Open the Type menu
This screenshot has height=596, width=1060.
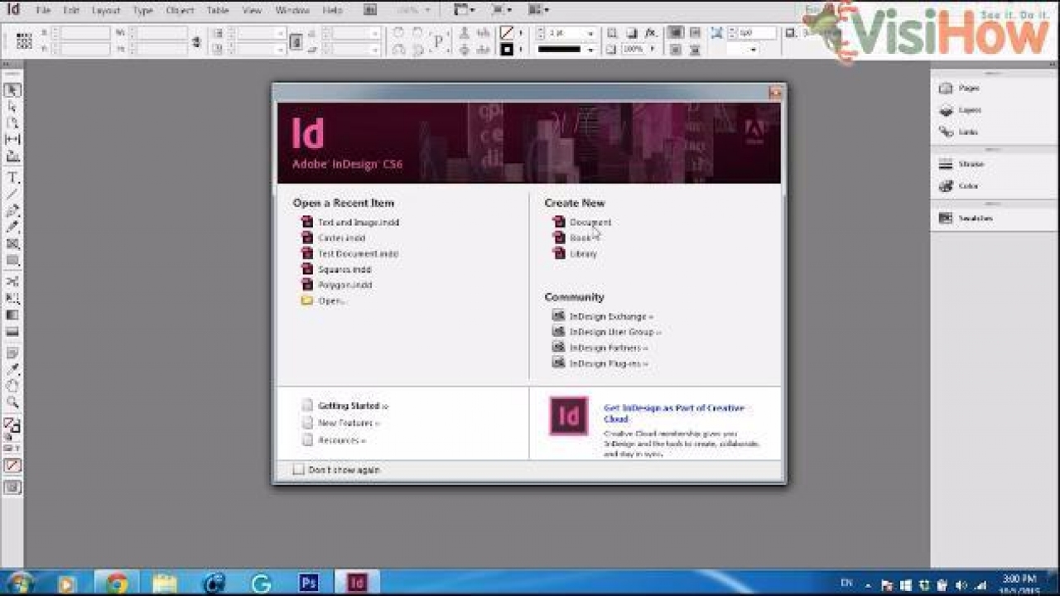(x=143, y=11)
